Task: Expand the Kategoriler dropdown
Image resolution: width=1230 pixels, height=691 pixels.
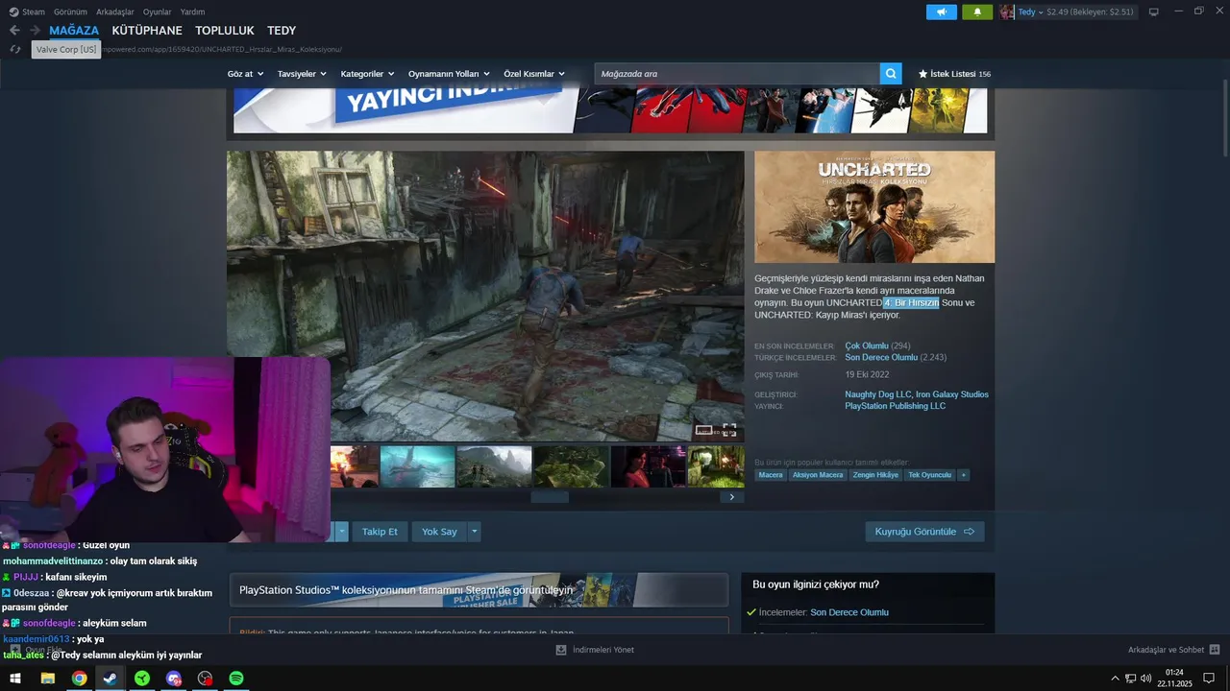Action: point(368,74)
